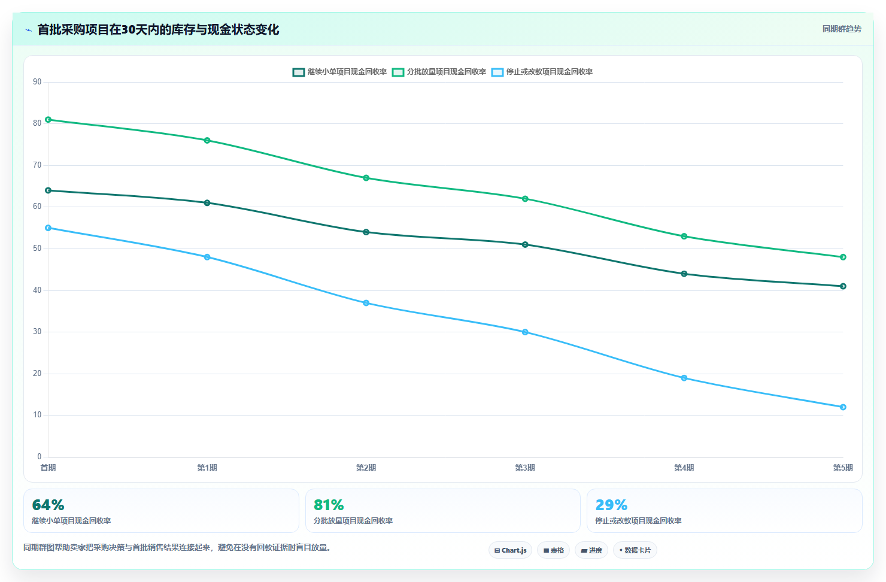
Task: Click the 70 y-axis tick label
Action: point(37,165)
